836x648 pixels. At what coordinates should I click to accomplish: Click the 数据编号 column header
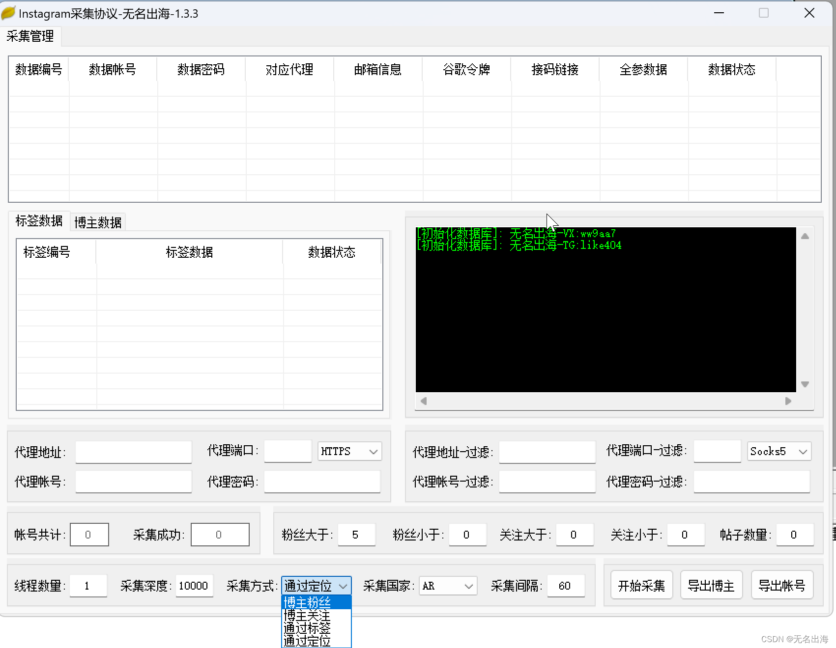point(39,70)
